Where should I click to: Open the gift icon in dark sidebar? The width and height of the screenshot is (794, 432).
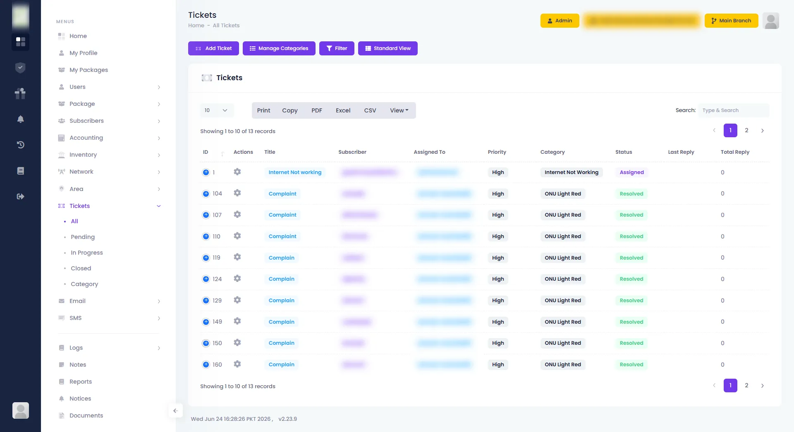[20, 93]
